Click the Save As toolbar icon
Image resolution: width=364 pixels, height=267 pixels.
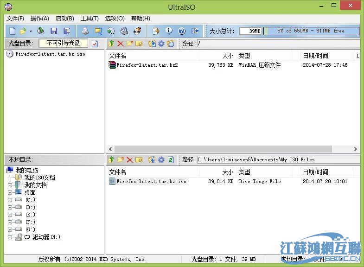coord(67,31)
